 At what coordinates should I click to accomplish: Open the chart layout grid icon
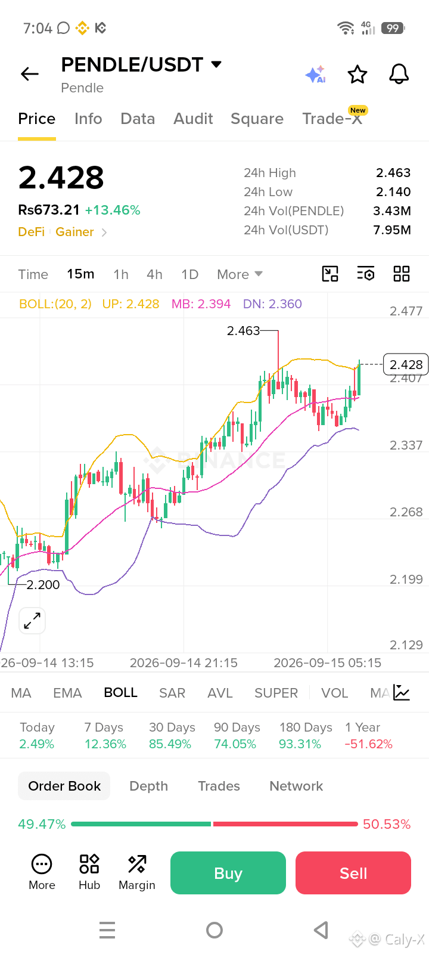tap(402, 274)
